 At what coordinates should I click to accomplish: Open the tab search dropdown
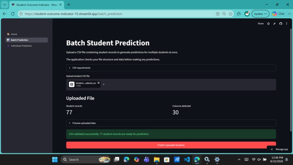click(x=4, y=5)
